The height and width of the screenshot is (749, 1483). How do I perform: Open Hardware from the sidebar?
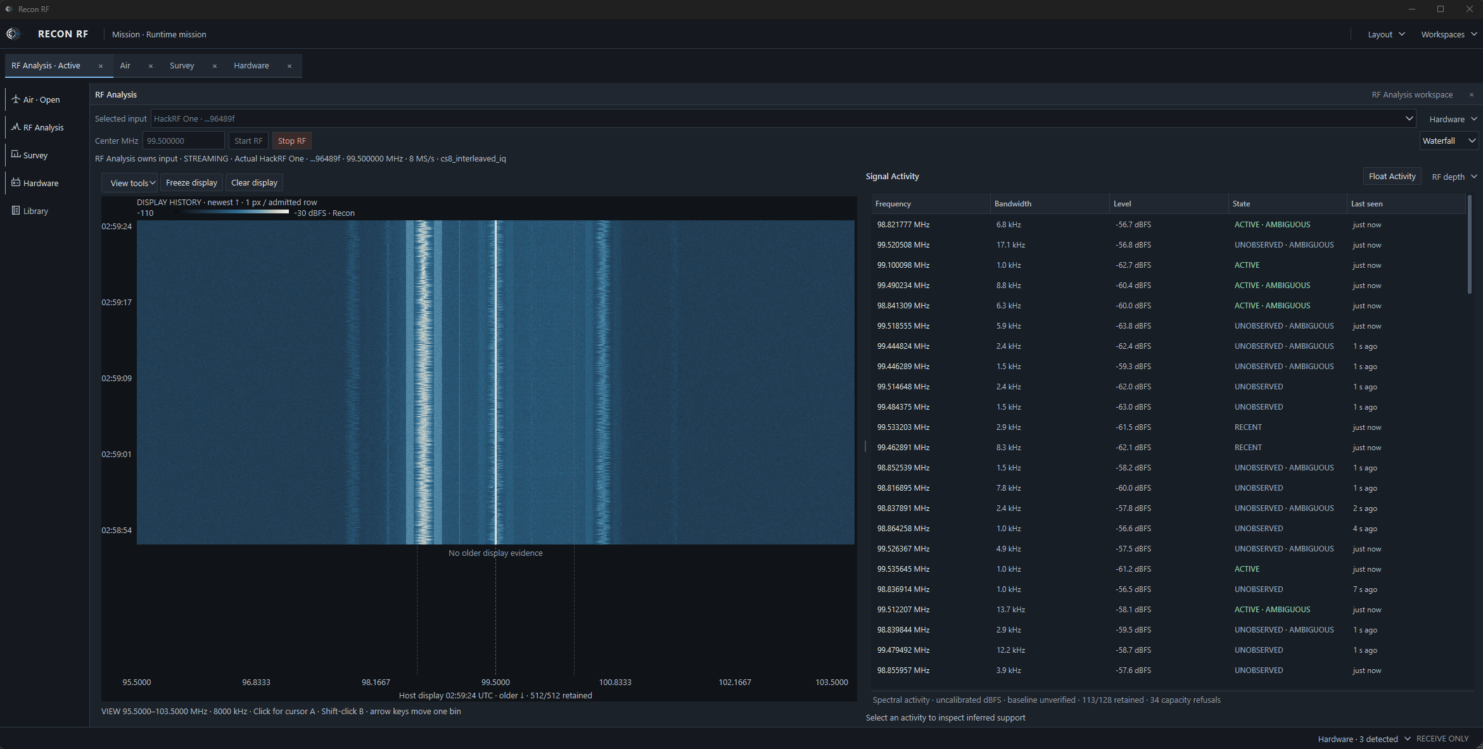(44, 183)
